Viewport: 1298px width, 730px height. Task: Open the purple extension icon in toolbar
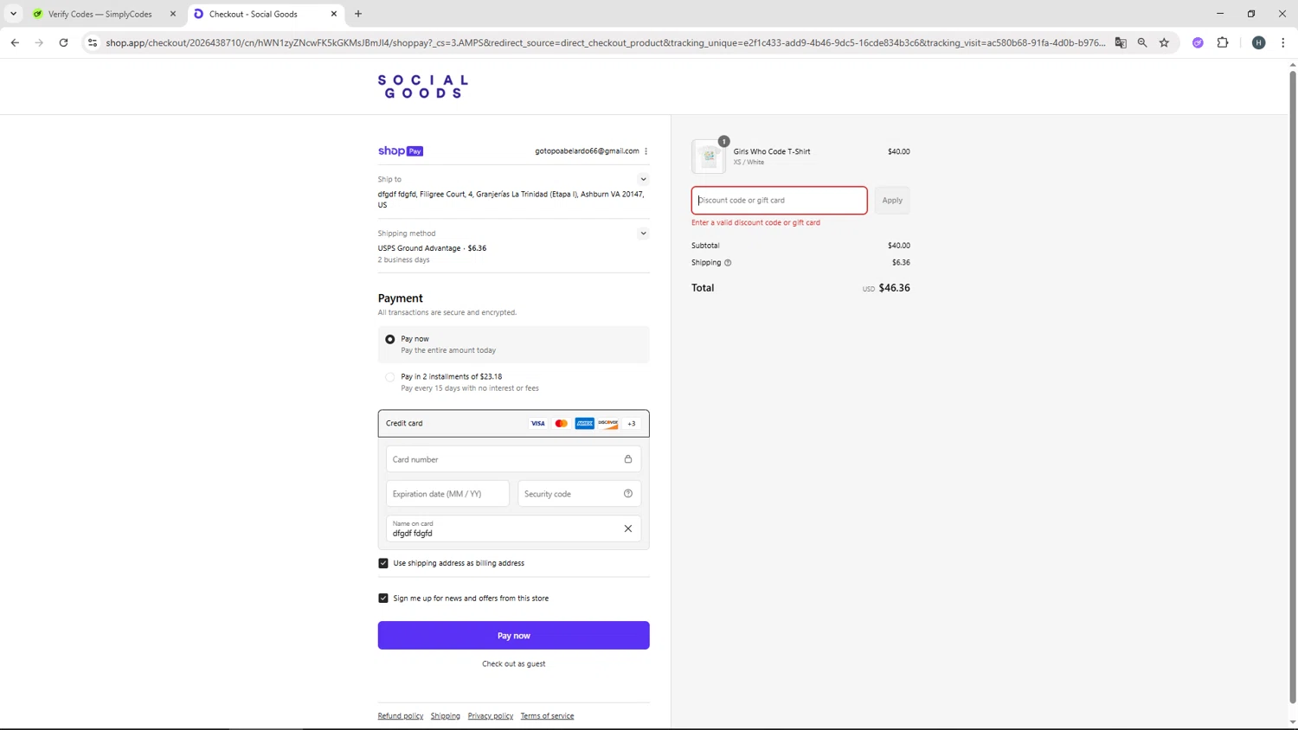[x=1198, y=42]
